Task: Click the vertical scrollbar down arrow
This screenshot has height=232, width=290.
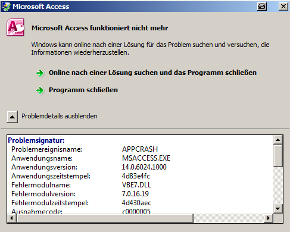Action: tap(277, 209)
